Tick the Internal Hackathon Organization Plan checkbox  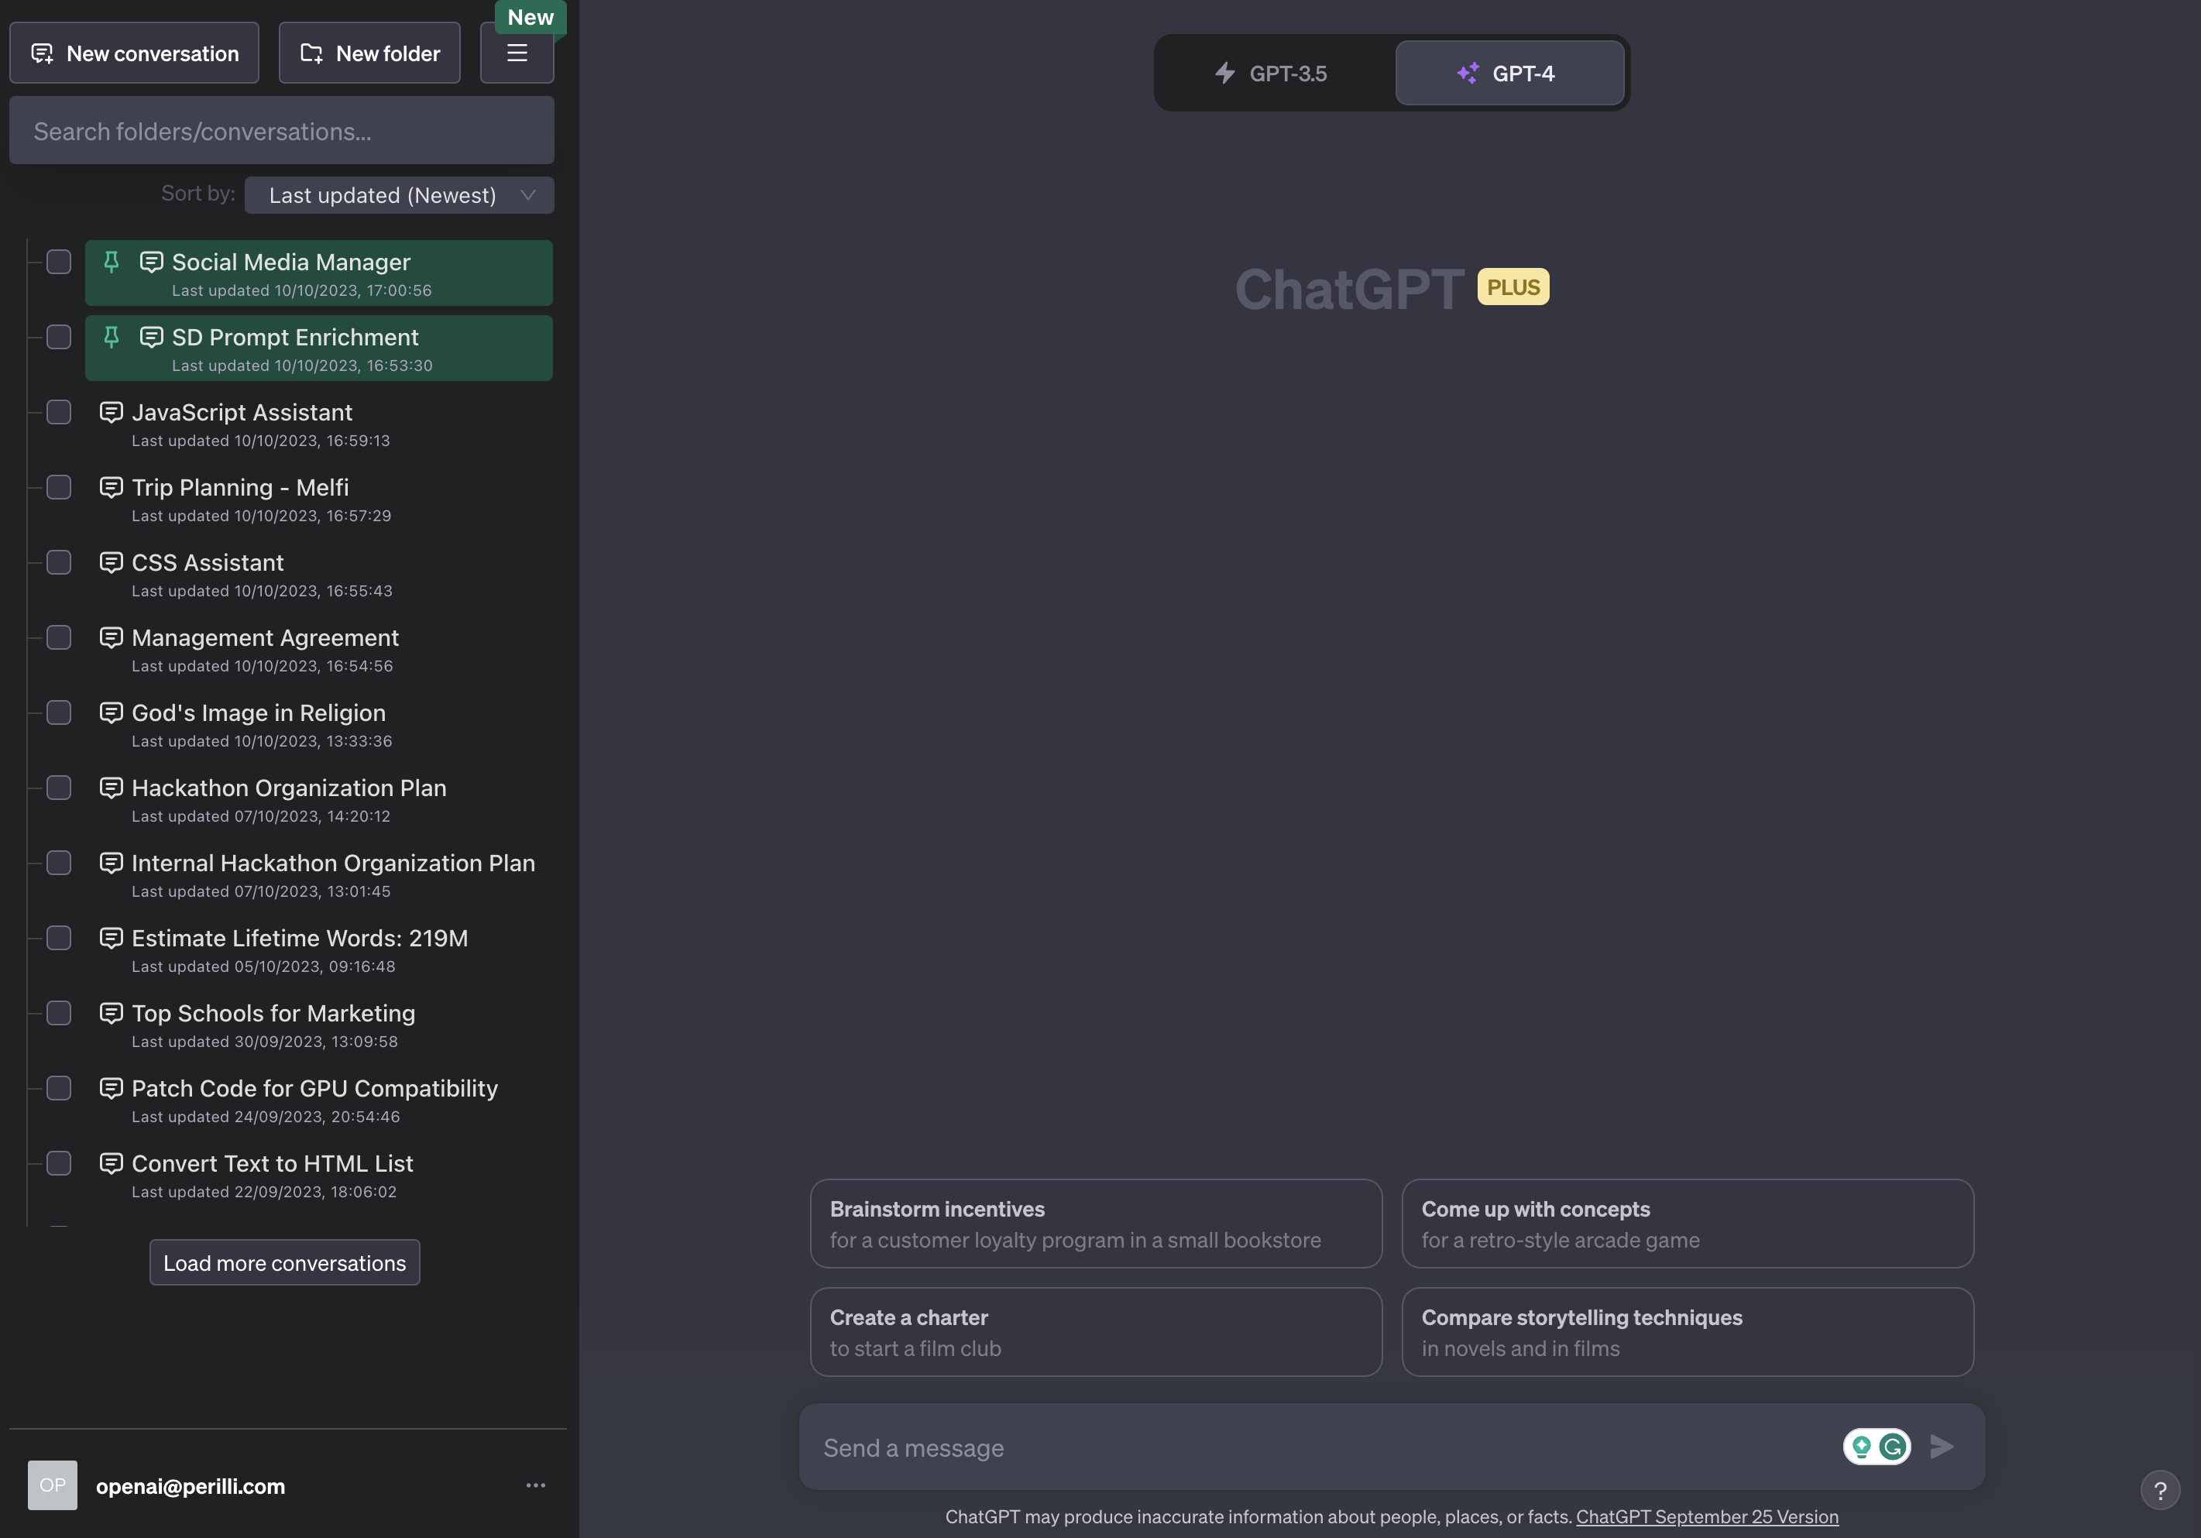point(60,863)
